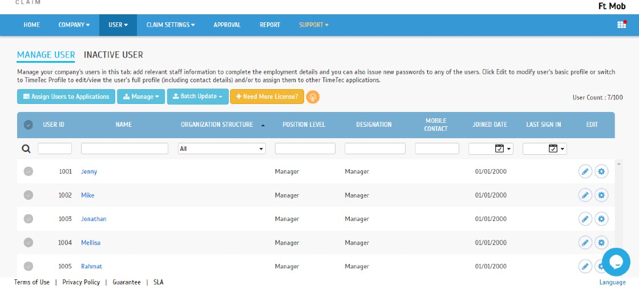The image size is (639, 289).
Task: Sort by Last Sign In column header
Action: pyautogui.click(x=544, y=125)
